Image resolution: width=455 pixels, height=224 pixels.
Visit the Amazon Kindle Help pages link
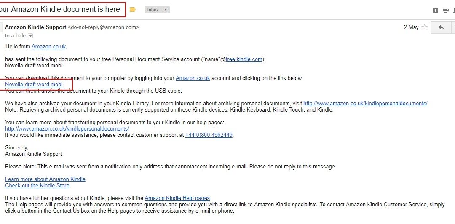(x=177, y=198)
